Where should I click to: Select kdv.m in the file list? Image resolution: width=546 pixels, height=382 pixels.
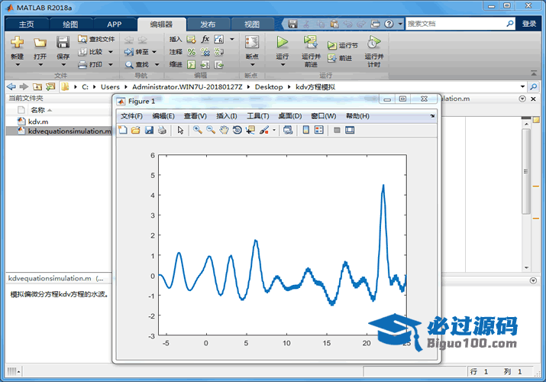(x=38, y=121)
